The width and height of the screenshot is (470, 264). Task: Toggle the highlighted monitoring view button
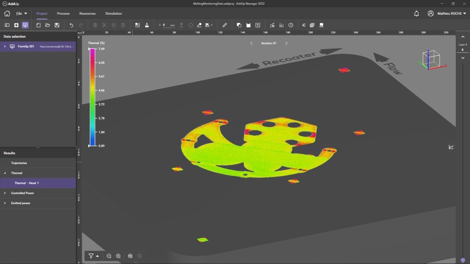(25, 25)
